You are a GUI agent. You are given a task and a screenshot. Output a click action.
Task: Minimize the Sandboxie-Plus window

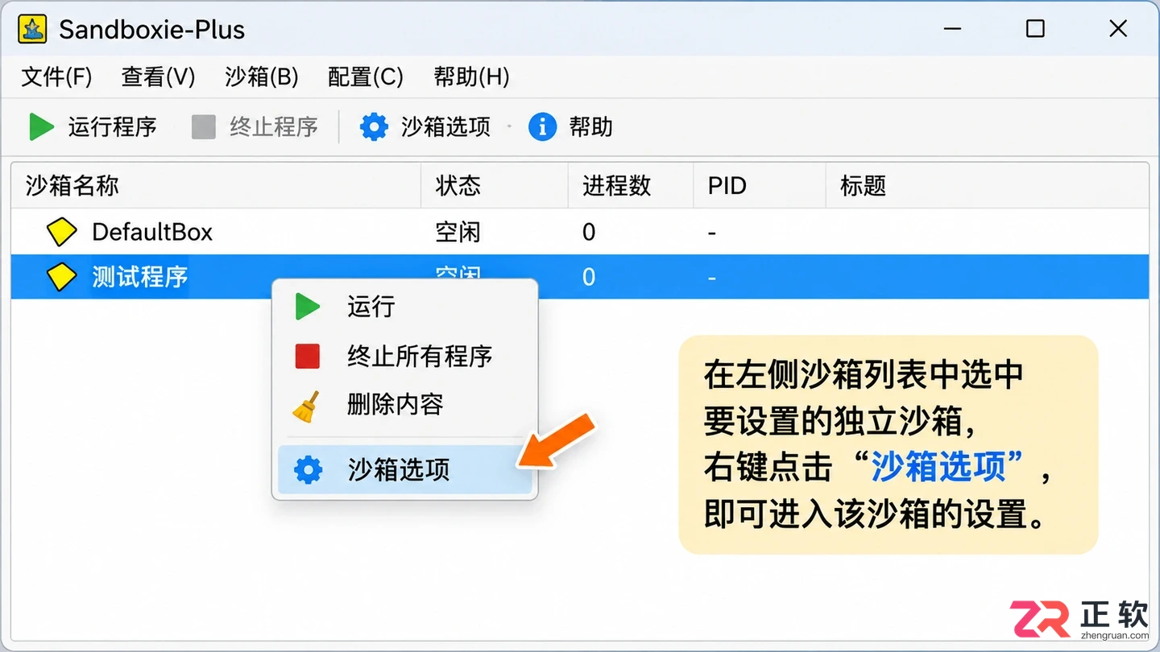tap(953, 29)
